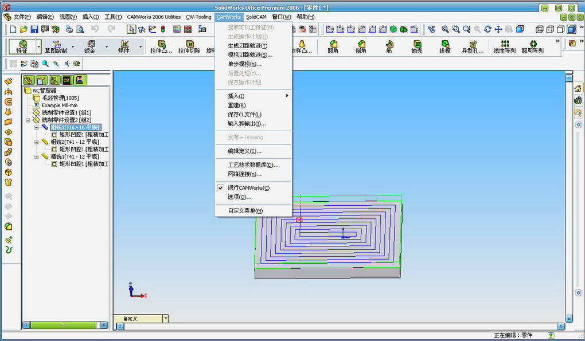Open the 特征 dropdown arrow
Viewport: 585px width, 341px height.
(x=38, y=47)
